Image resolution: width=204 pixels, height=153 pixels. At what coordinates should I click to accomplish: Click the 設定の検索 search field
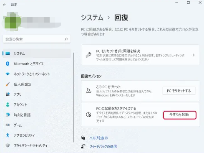[37, 39]
